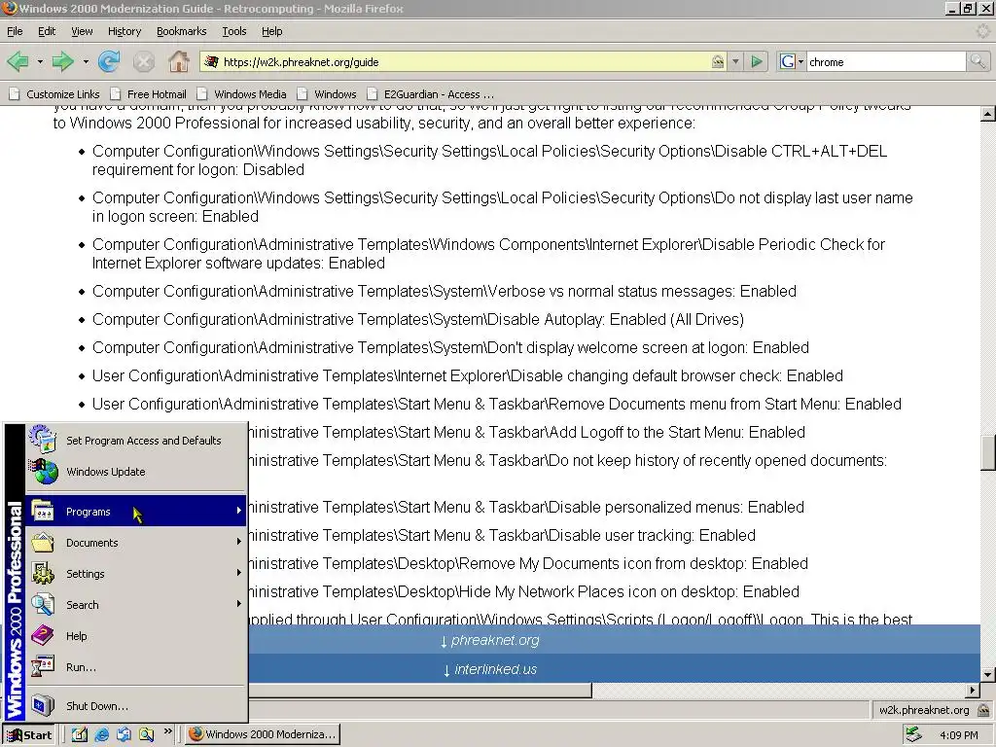Viewport: 996px width, 747px height.
Task: Launch Internet Explorer from quick launch
Action: (101, 735)
